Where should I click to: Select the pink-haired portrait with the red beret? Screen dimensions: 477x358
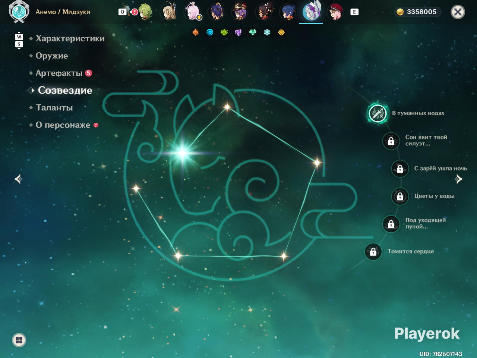coord(335,12)
